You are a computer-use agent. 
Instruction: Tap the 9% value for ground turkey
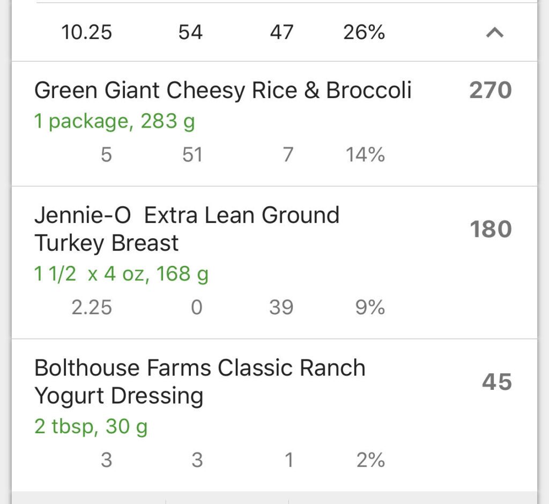370,307
